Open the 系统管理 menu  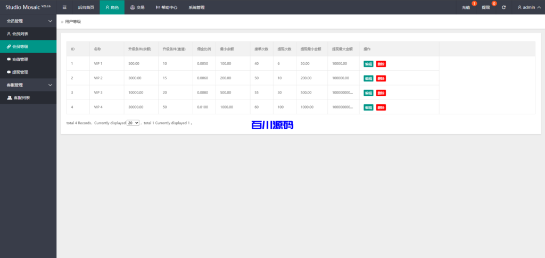pos(196,7)
